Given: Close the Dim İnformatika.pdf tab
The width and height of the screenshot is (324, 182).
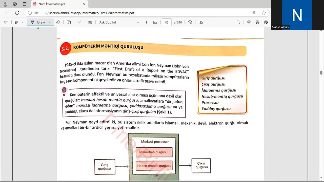Looking at the screenshot, I should [x=84, y=4].
